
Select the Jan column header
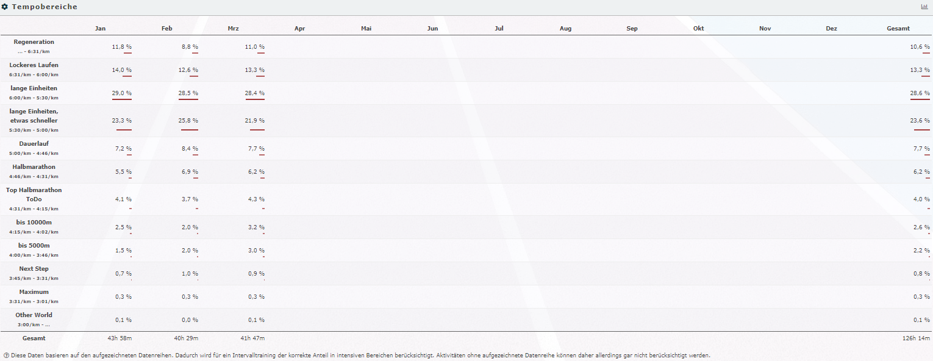point(100,29)
